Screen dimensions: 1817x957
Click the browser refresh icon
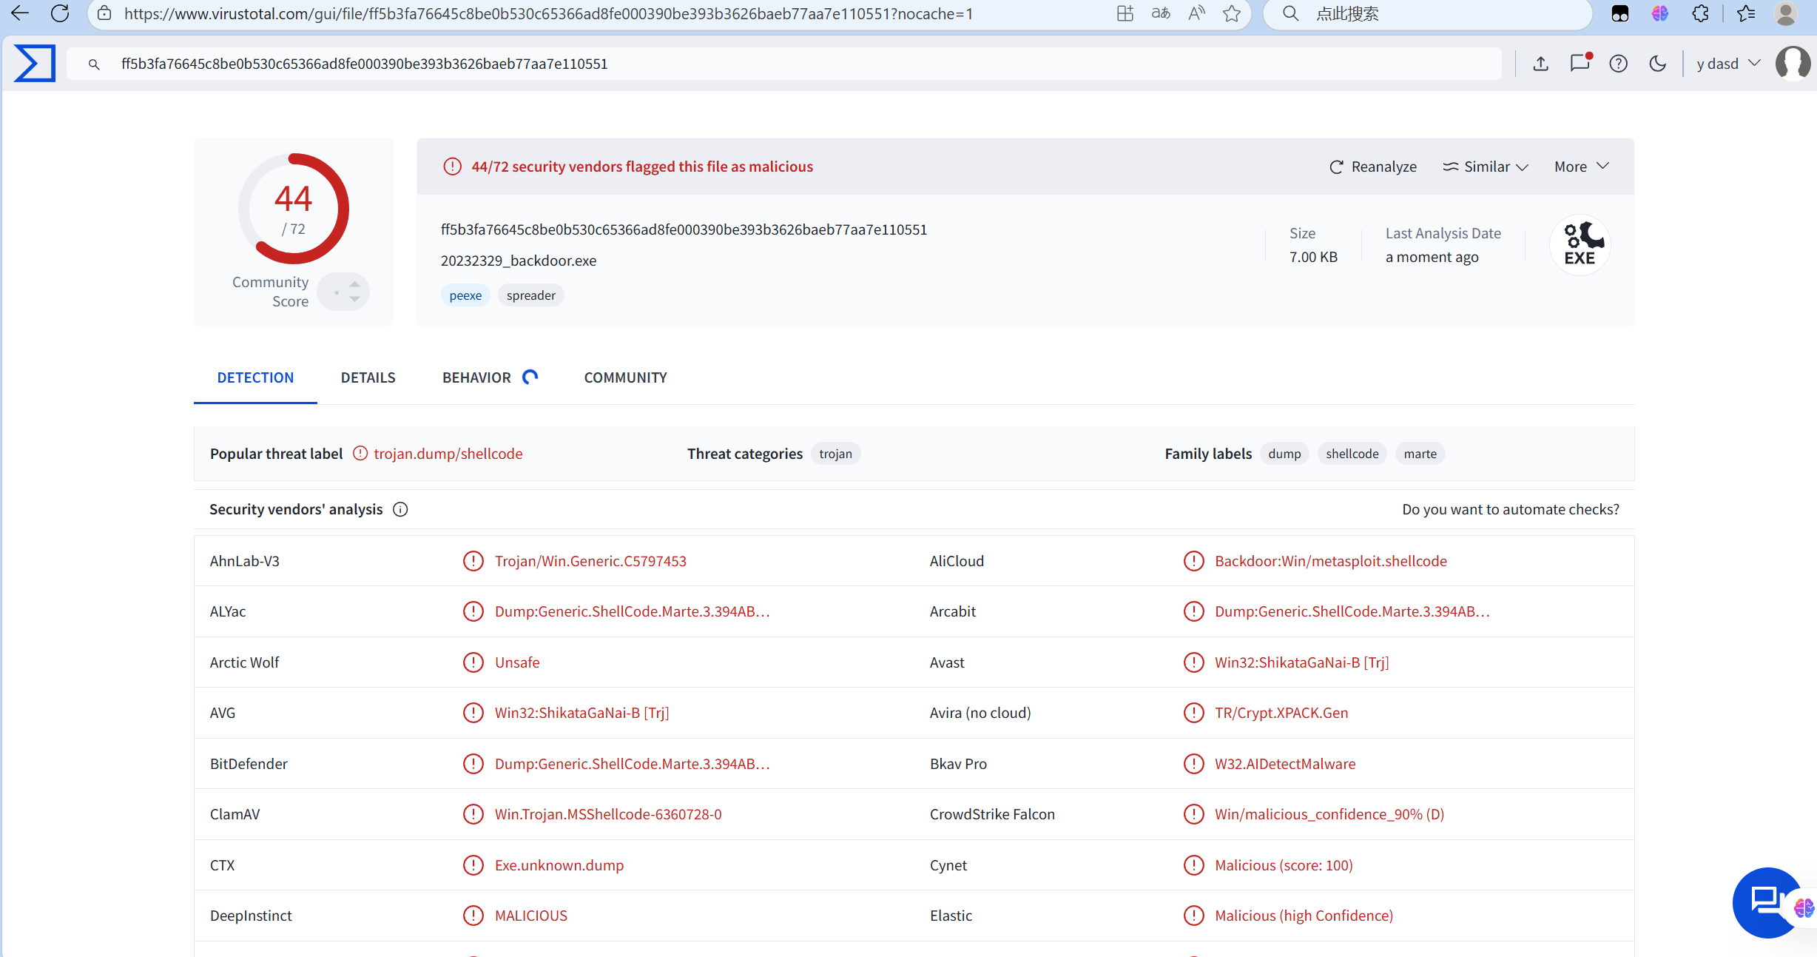coord(60,13)
